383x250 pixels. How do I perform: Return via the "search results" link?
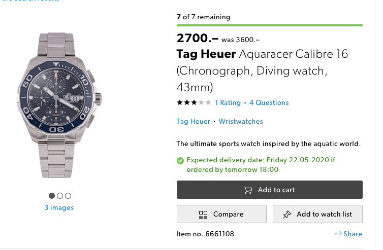(x=30, y=1)
